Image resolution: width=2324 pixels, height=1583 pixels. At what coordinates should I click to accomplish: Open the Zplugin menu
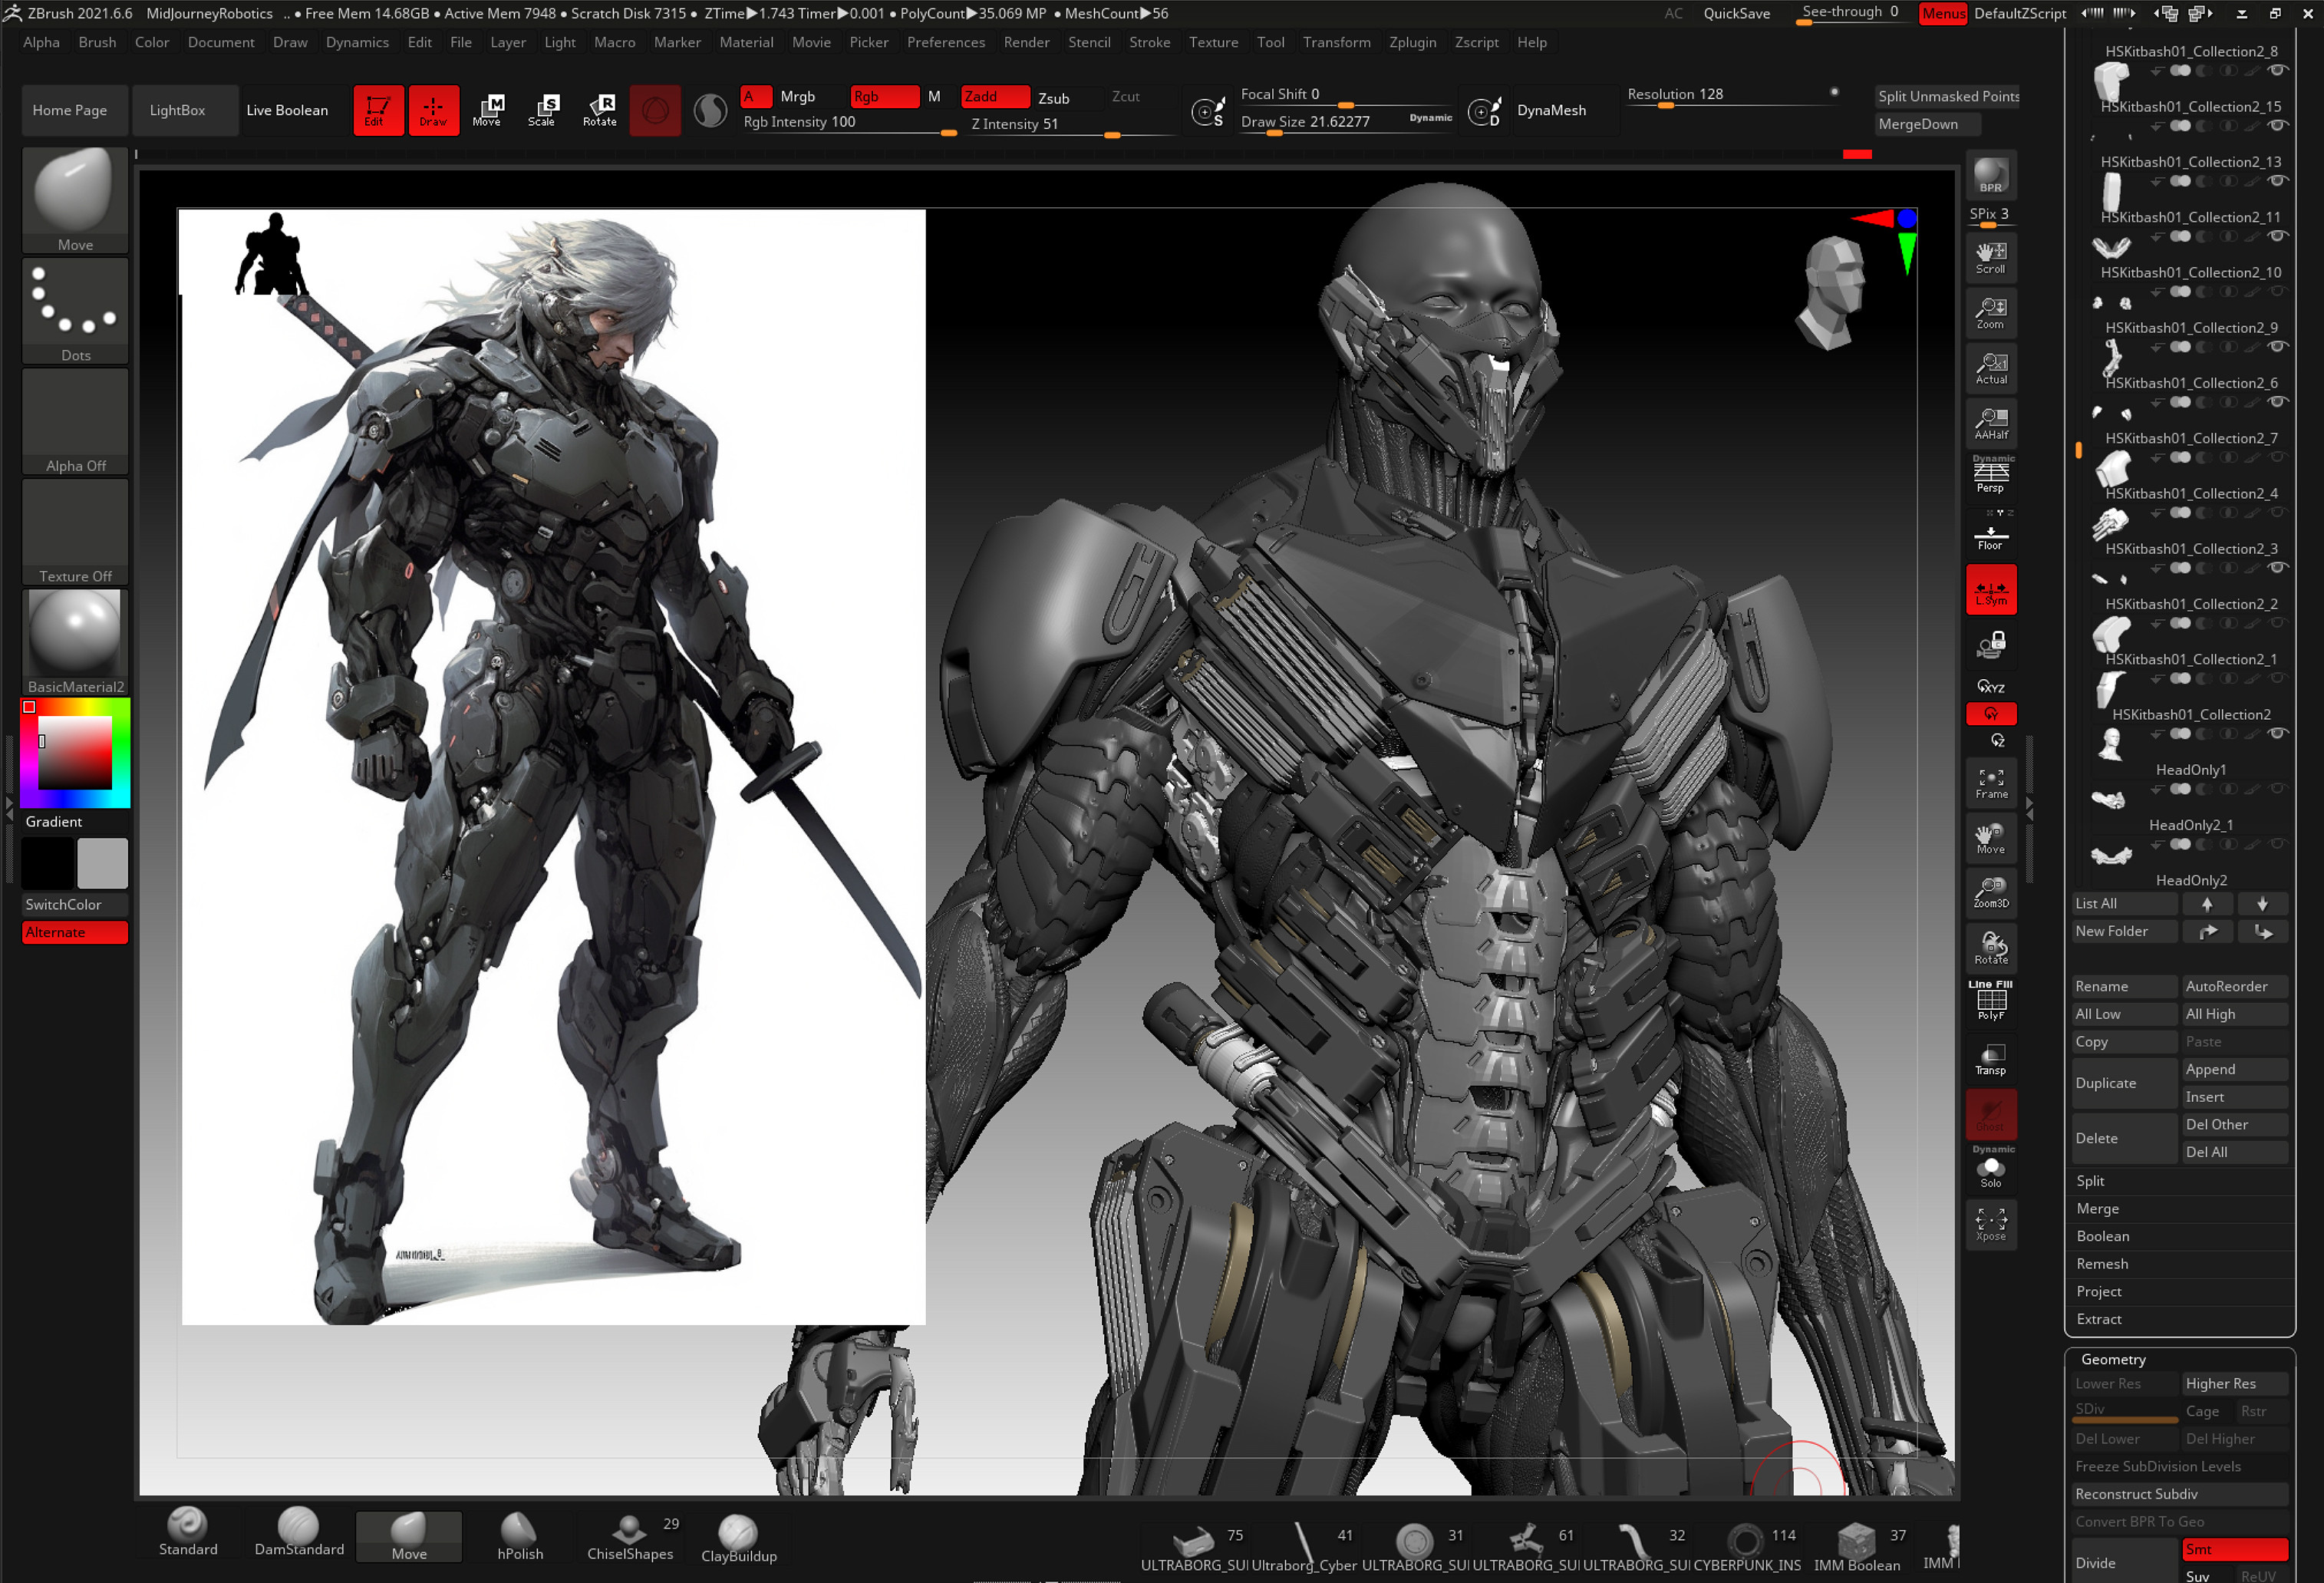[1412, 42]
